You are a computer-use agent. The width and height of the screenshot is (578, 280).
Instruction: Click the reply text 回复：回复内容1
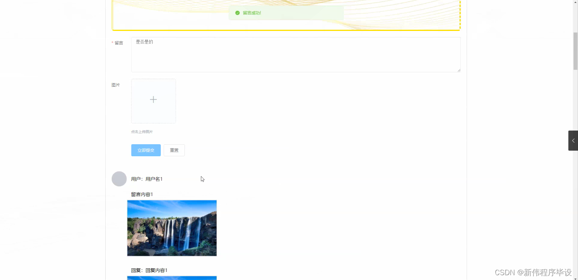pyautogui.click(x=149, y=270)
